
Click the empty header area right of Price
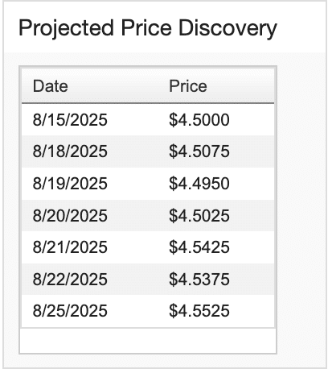241,86
